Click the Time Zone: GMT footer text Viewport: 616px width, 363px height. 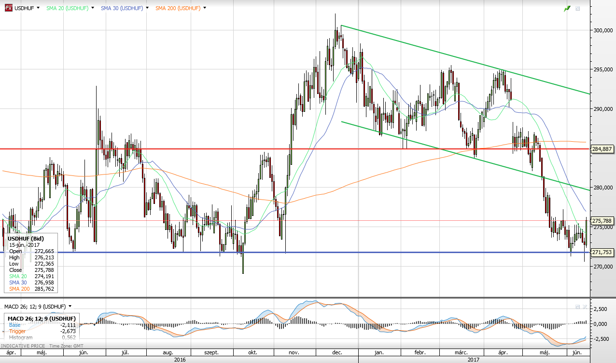coord(65,347)
